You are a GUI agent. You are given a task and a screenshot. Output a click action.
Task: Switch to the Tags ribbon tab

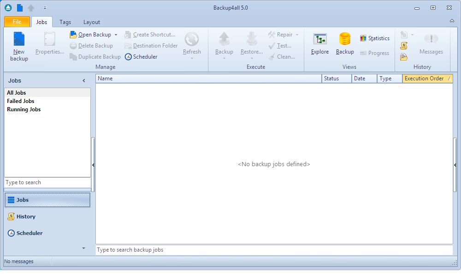pyautogui.click(x=65, y=22)
